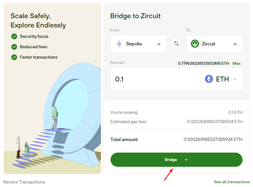Click the Sepolia Ethereum diamond logo

(x=119, y=44)
